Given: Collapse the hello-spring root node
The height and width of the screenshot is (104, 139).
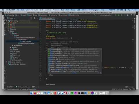Looking at the screenshot, I should pos(7,21).
